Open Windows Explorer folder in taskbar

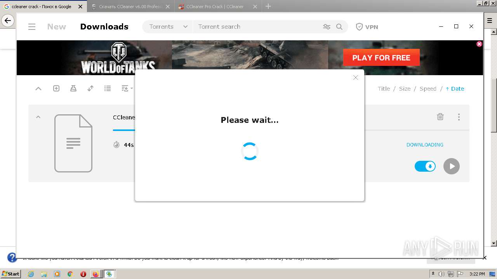pos(44,274)
